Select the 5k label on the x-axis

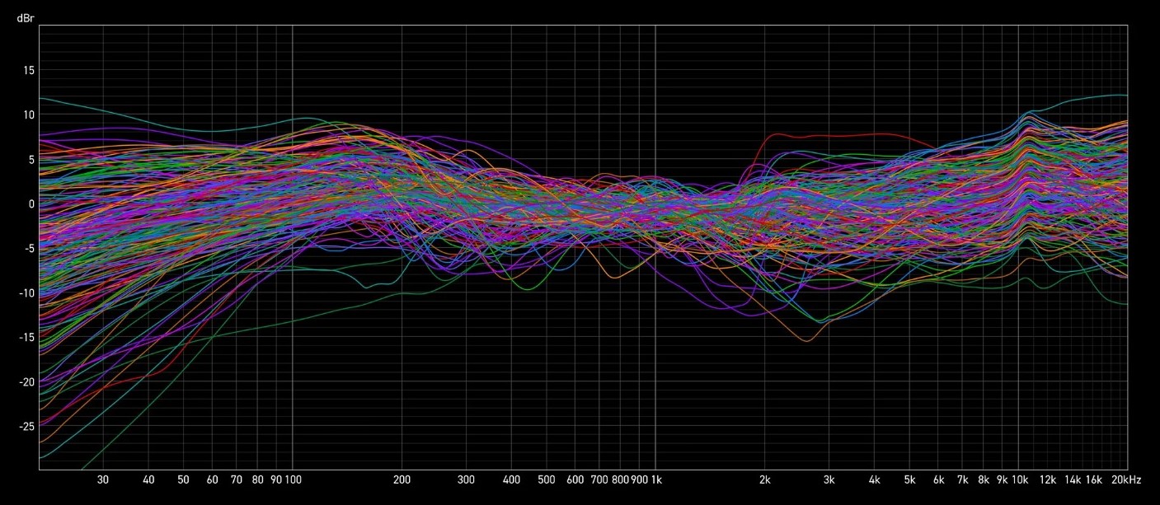(x=909, y=479)
